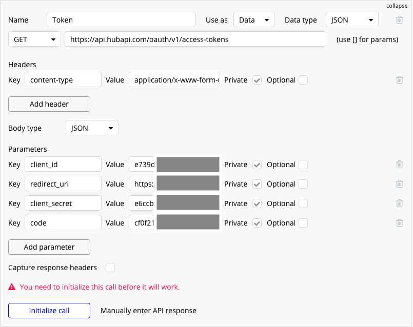Uncheck Private for the code parameter
The image size is (413, 327).
point(258,223)
